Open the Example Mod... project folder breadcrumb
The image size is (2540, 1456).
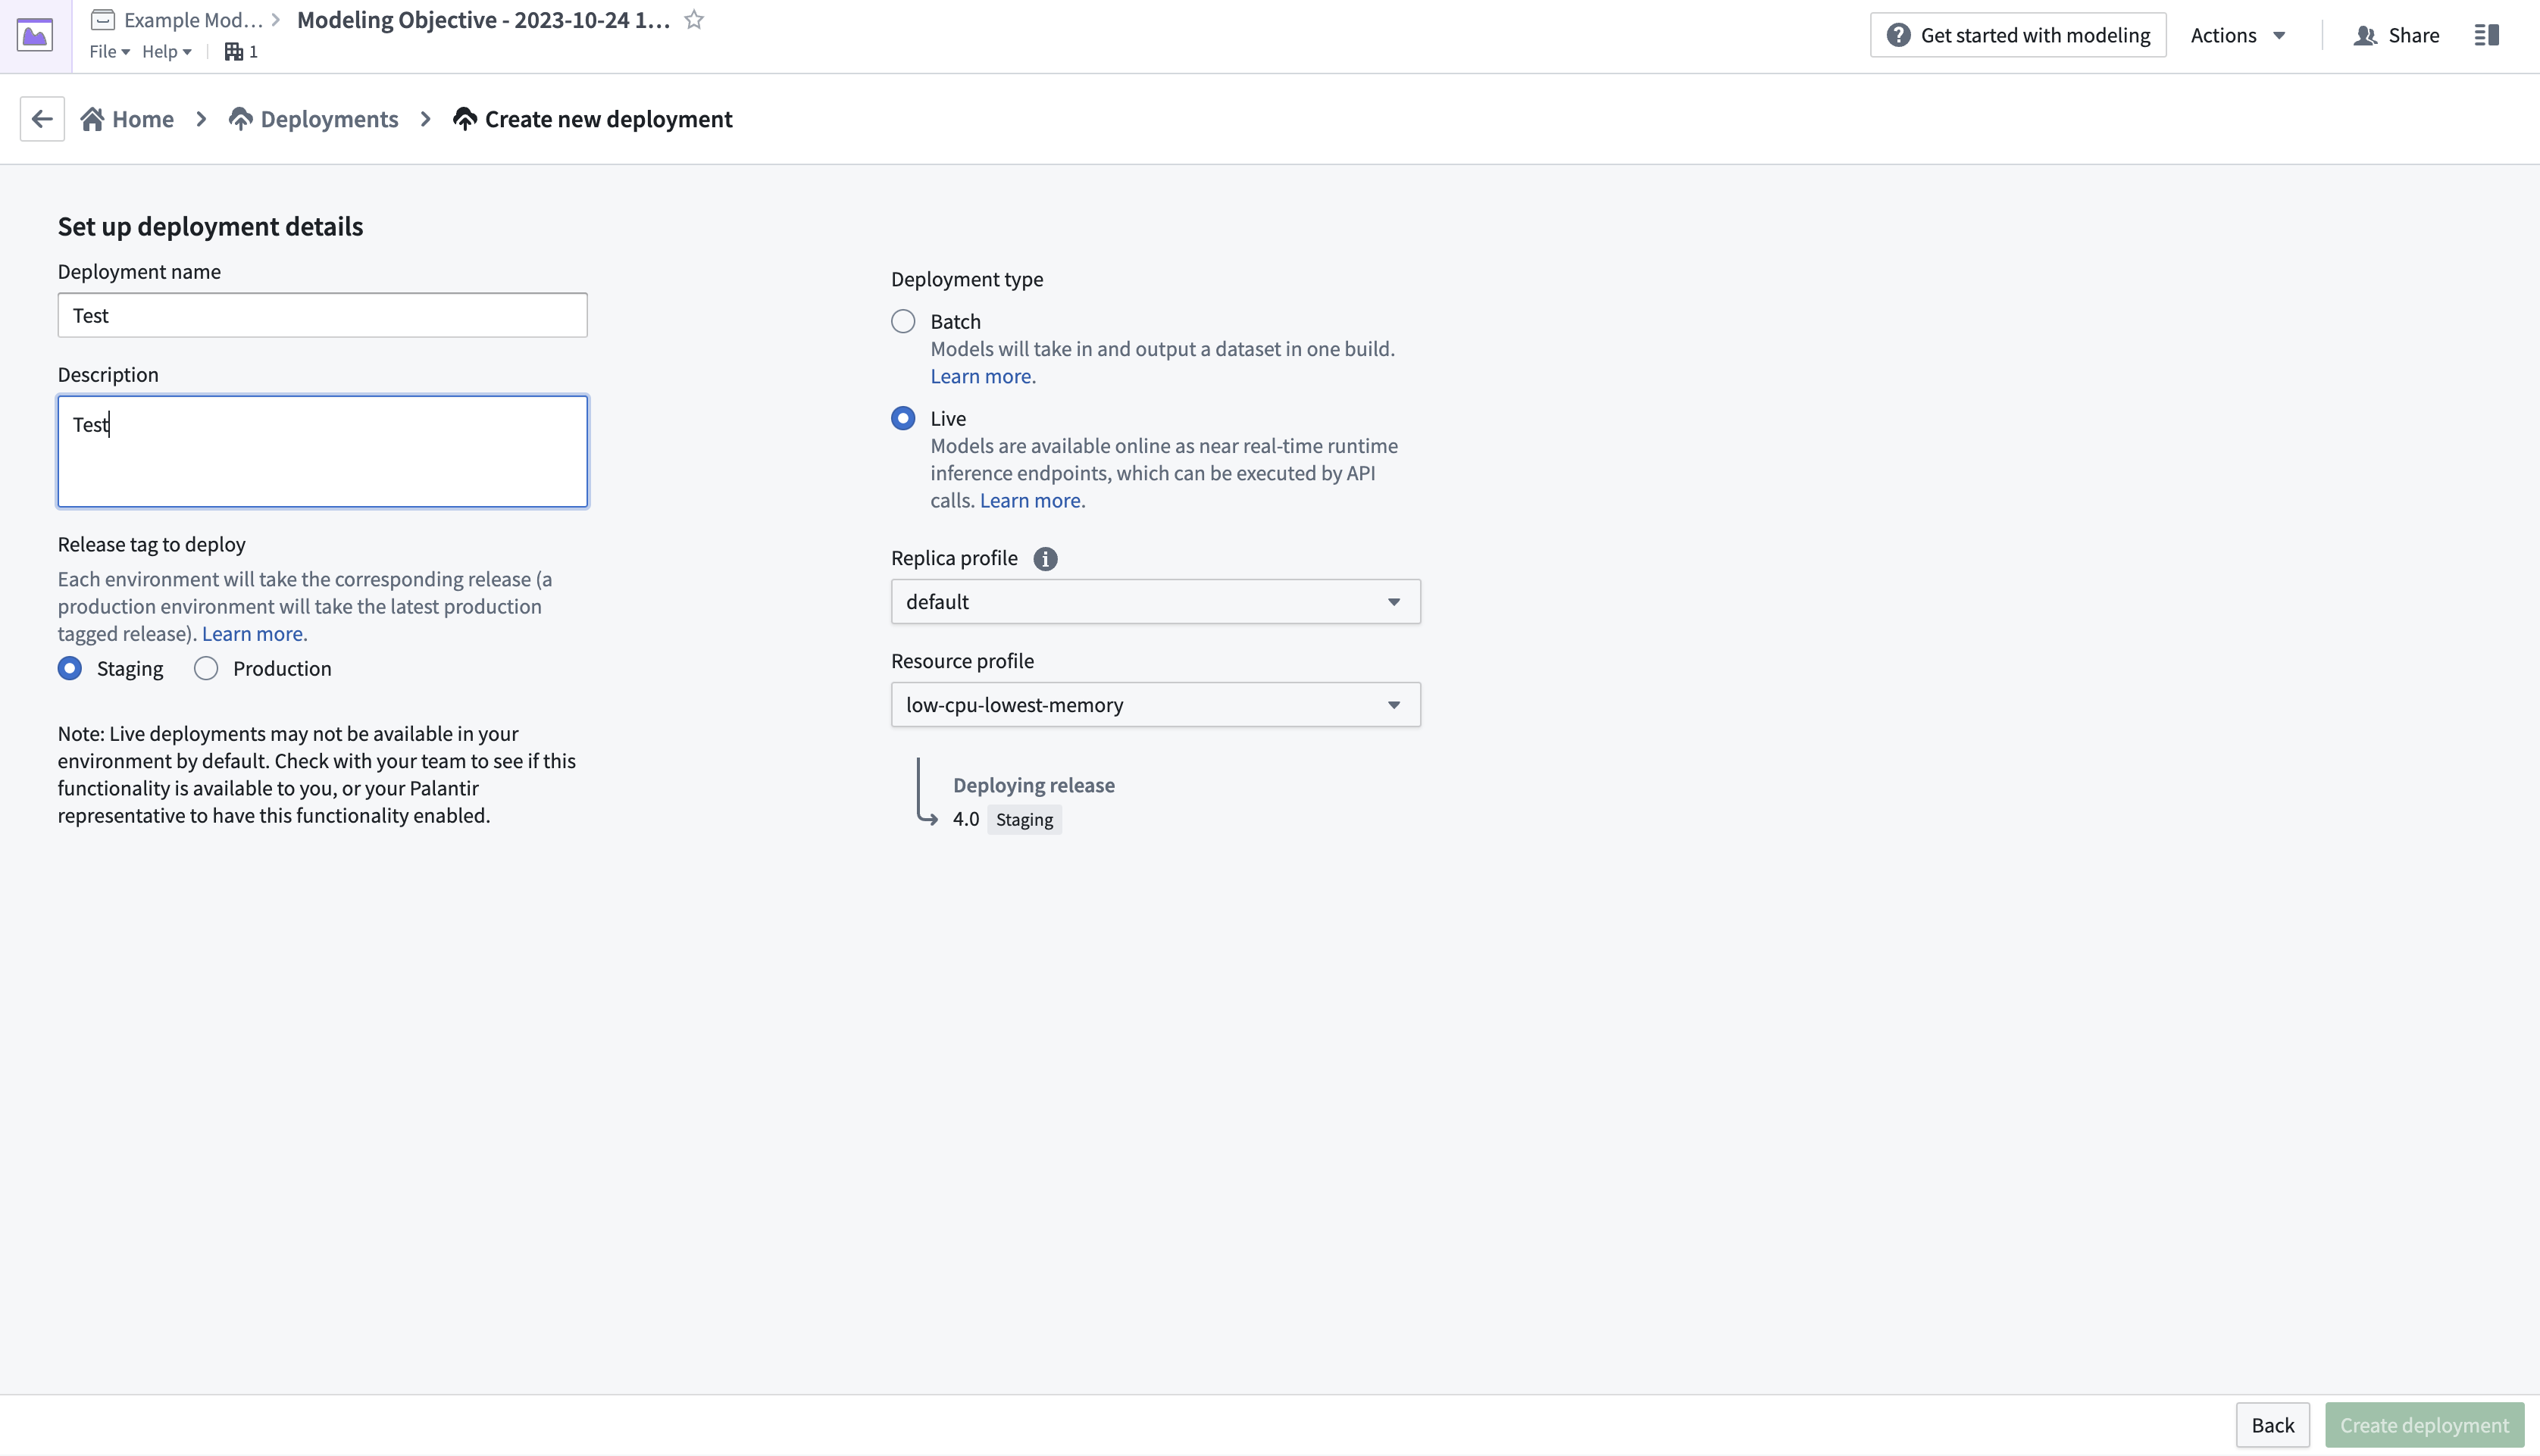[x=179, y=20]
